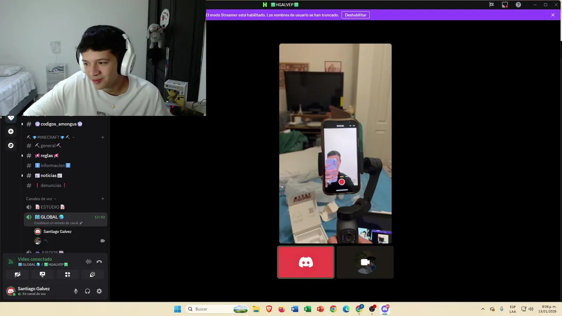The image size is (562, 316).
Task: Add a channel to Canales de voz
Action: (x=103, y=199)
